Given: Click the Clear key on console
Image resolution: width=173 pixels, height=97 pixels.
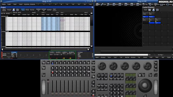Looking at the screenshot, I should (x=150, y=75).
